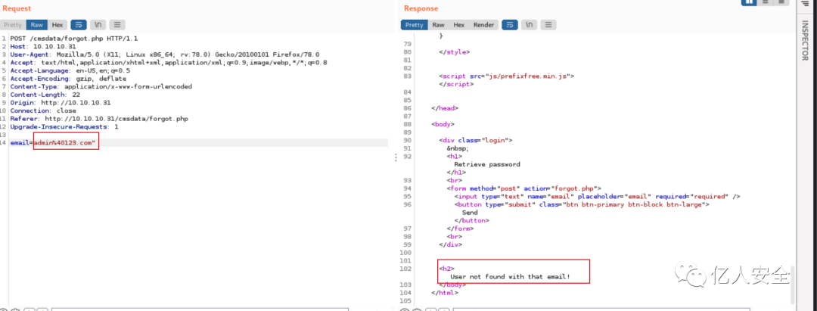Viewport: 817px width, 311px height.
Task: Click the input type="text" name="email" line
Action: point(598,197)
